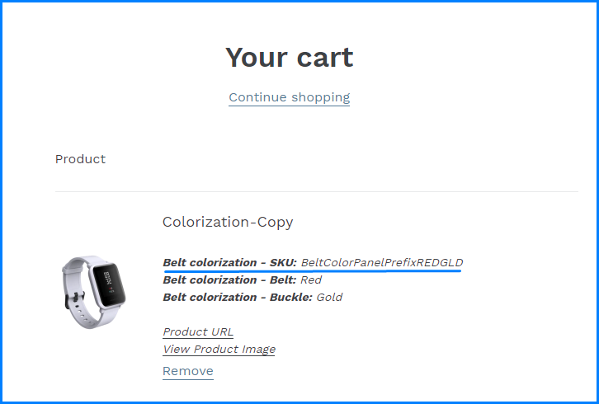Remove the Colorization-Copy item from cart

(188, 371)
